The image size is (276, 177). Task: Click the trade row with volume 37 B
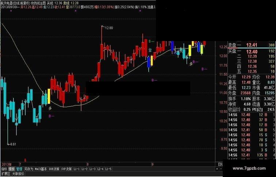(x=251, y=120)
